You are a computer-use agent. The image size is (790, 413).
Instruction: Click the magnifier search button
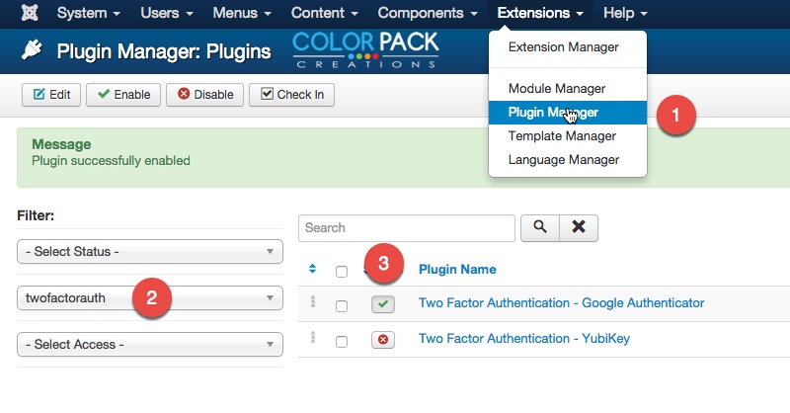pos(540,228)
